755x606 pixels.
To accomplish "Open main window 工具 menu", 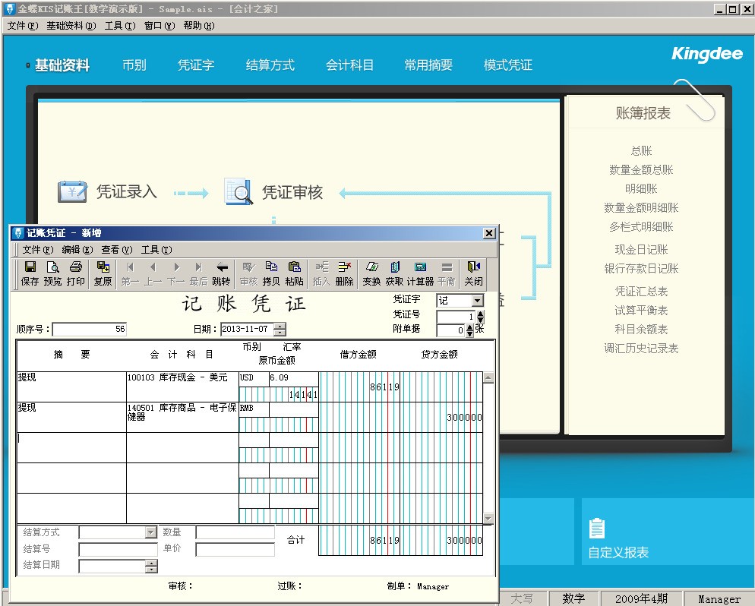I will [x=120, y=26].
